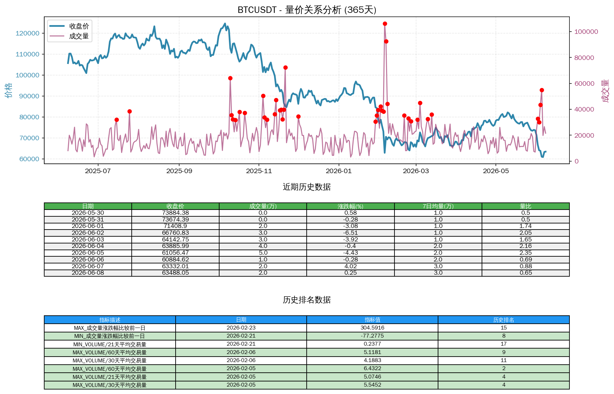Click the 指标值 column header
Screen dimensions: 614x394
click(x=373, y=320)
